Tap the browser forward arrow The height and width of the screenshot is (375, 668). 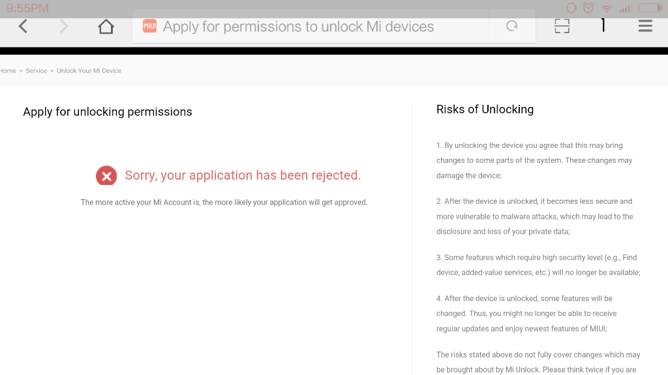pyautogui.click(x=64, y=27)
